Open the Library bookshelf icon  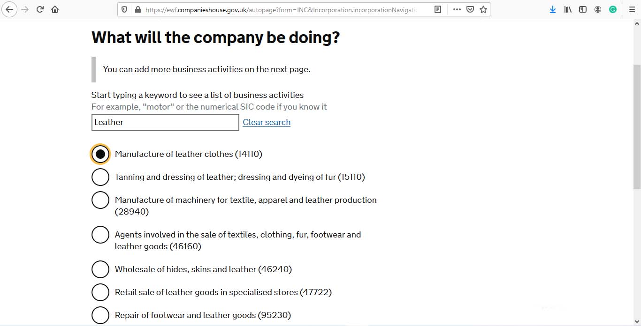(568, 9)
